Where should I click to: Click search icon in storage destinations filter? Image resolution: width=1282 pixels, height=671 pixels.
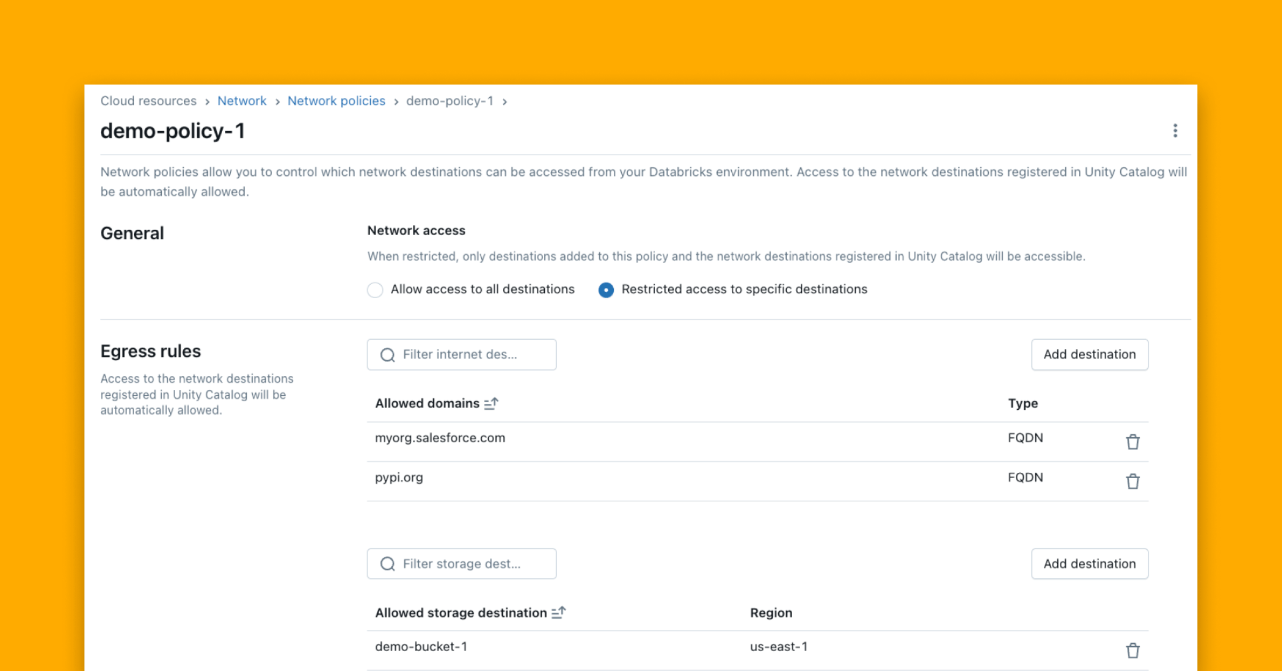(x=388, y=564)
